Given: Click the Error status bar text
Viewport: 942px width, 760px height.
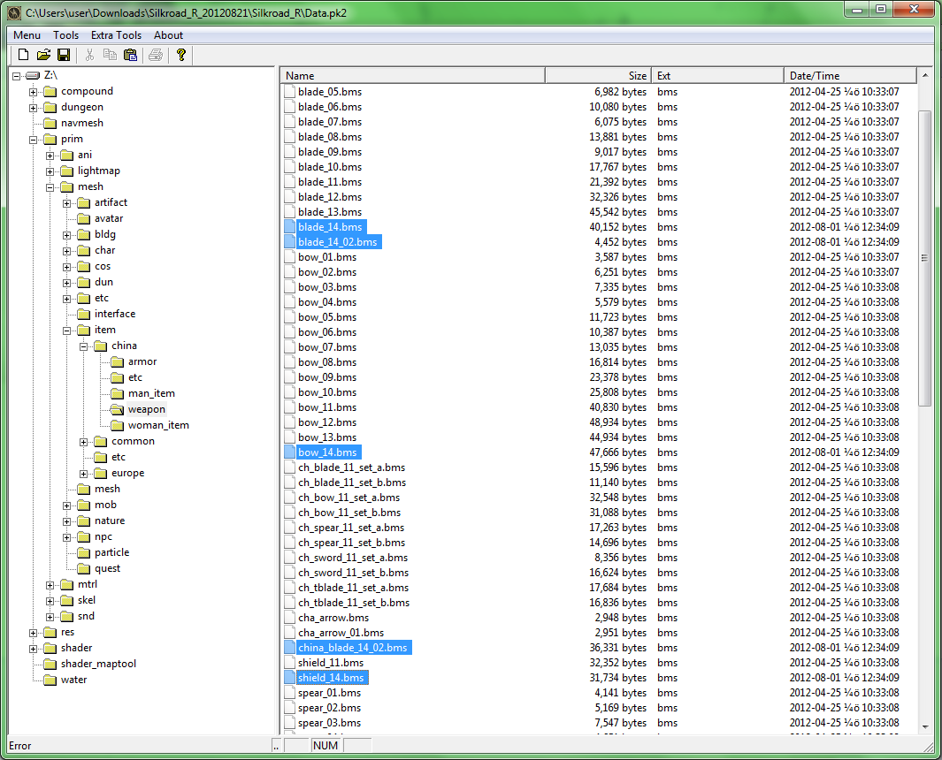Looking at the screenshot, I should click(x=19, y=746).
